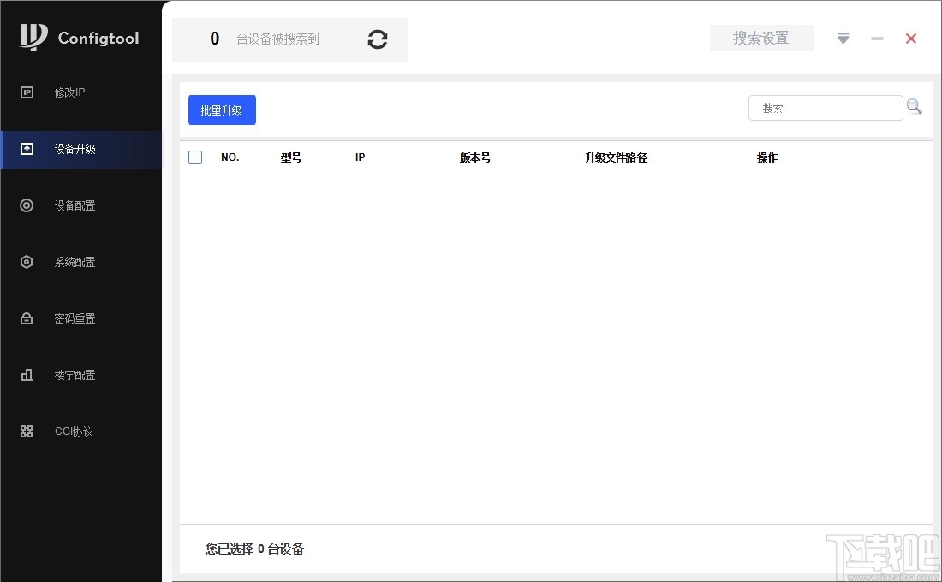Image resolution: width=942 pixels, height=582 pixels.
Task: Switch to the 修改IP section
Action: pyautogui.click(x=69, y=92)
